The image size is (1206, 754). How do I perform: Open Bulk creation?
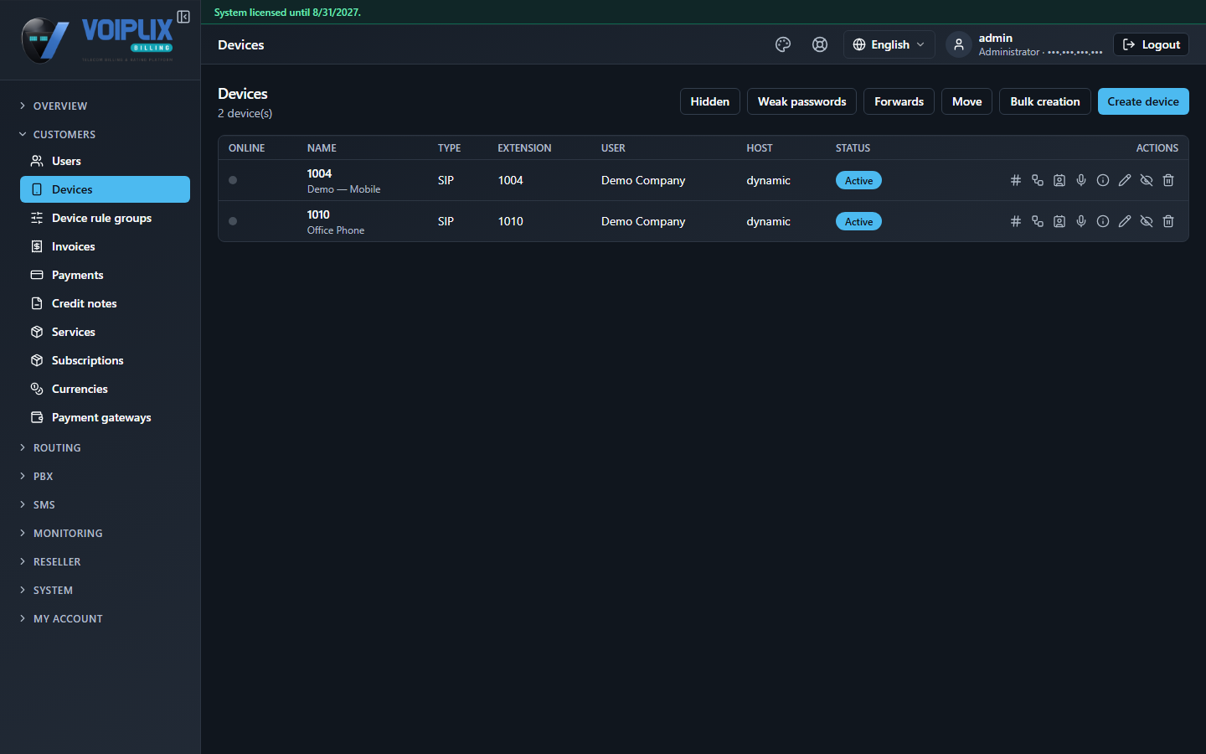click(1045, 101)
